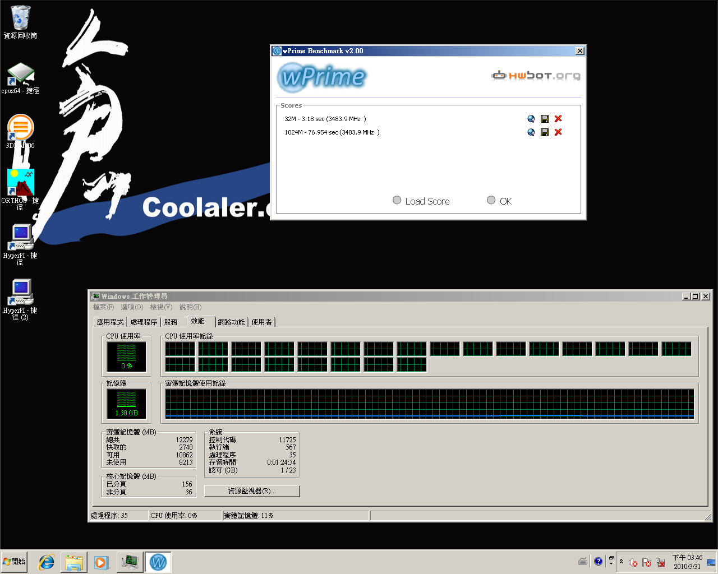Open Windows Explorer folder from taskbar
The height and width of the screenshot is (574, 718).
74,562
